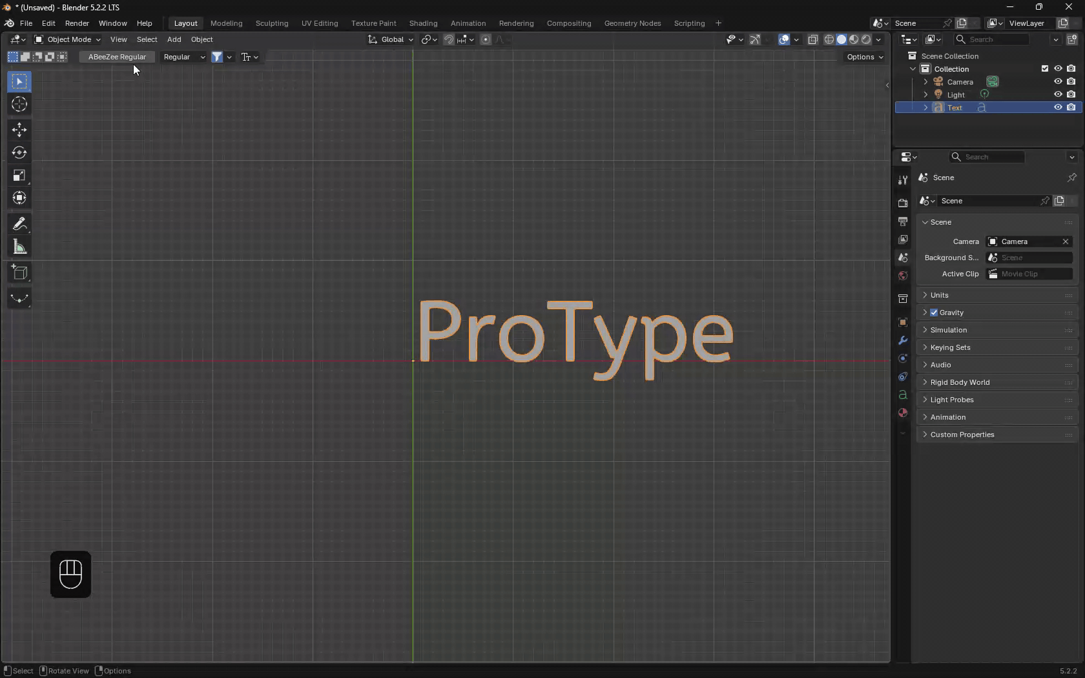Viewport: 1085px width, 678px height.
Task: Switch to the Sculpting workspace tab
Action: pos(272,23)
